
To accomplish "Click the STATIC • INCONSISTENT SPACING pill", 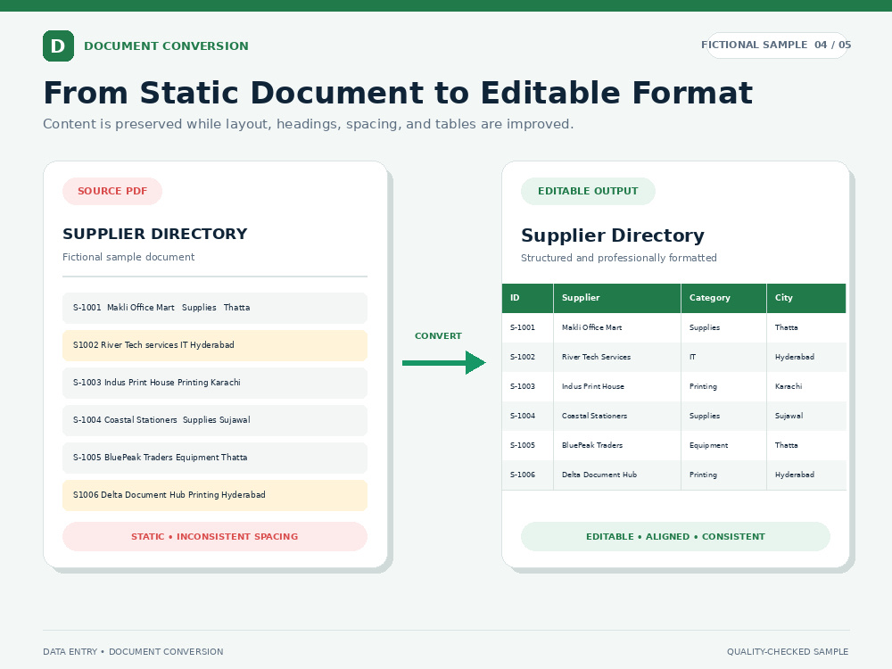I will [215, 536].
